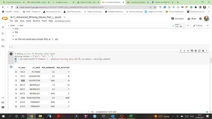The image size is (212, 119).
Task: Delete cell trash icon
Action: click(203, 51)
